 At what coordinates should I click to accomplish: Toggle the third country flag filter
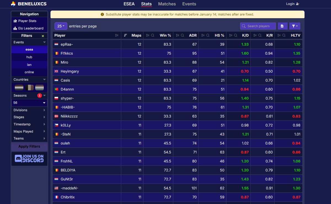pos(39,88)
